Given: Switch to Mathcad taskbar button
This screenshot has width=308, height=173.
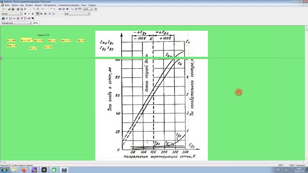Looking at the screenshot, I should [64, 170].
